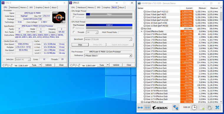The image size is (224, 114).
Task: Click the HWiNFO scrollbar up arrow
Action: 221,8
